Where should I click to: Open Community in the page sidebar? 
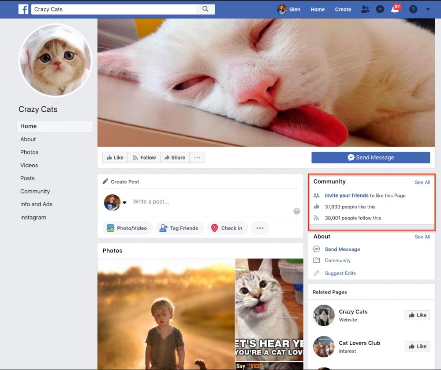click(35, 191)
